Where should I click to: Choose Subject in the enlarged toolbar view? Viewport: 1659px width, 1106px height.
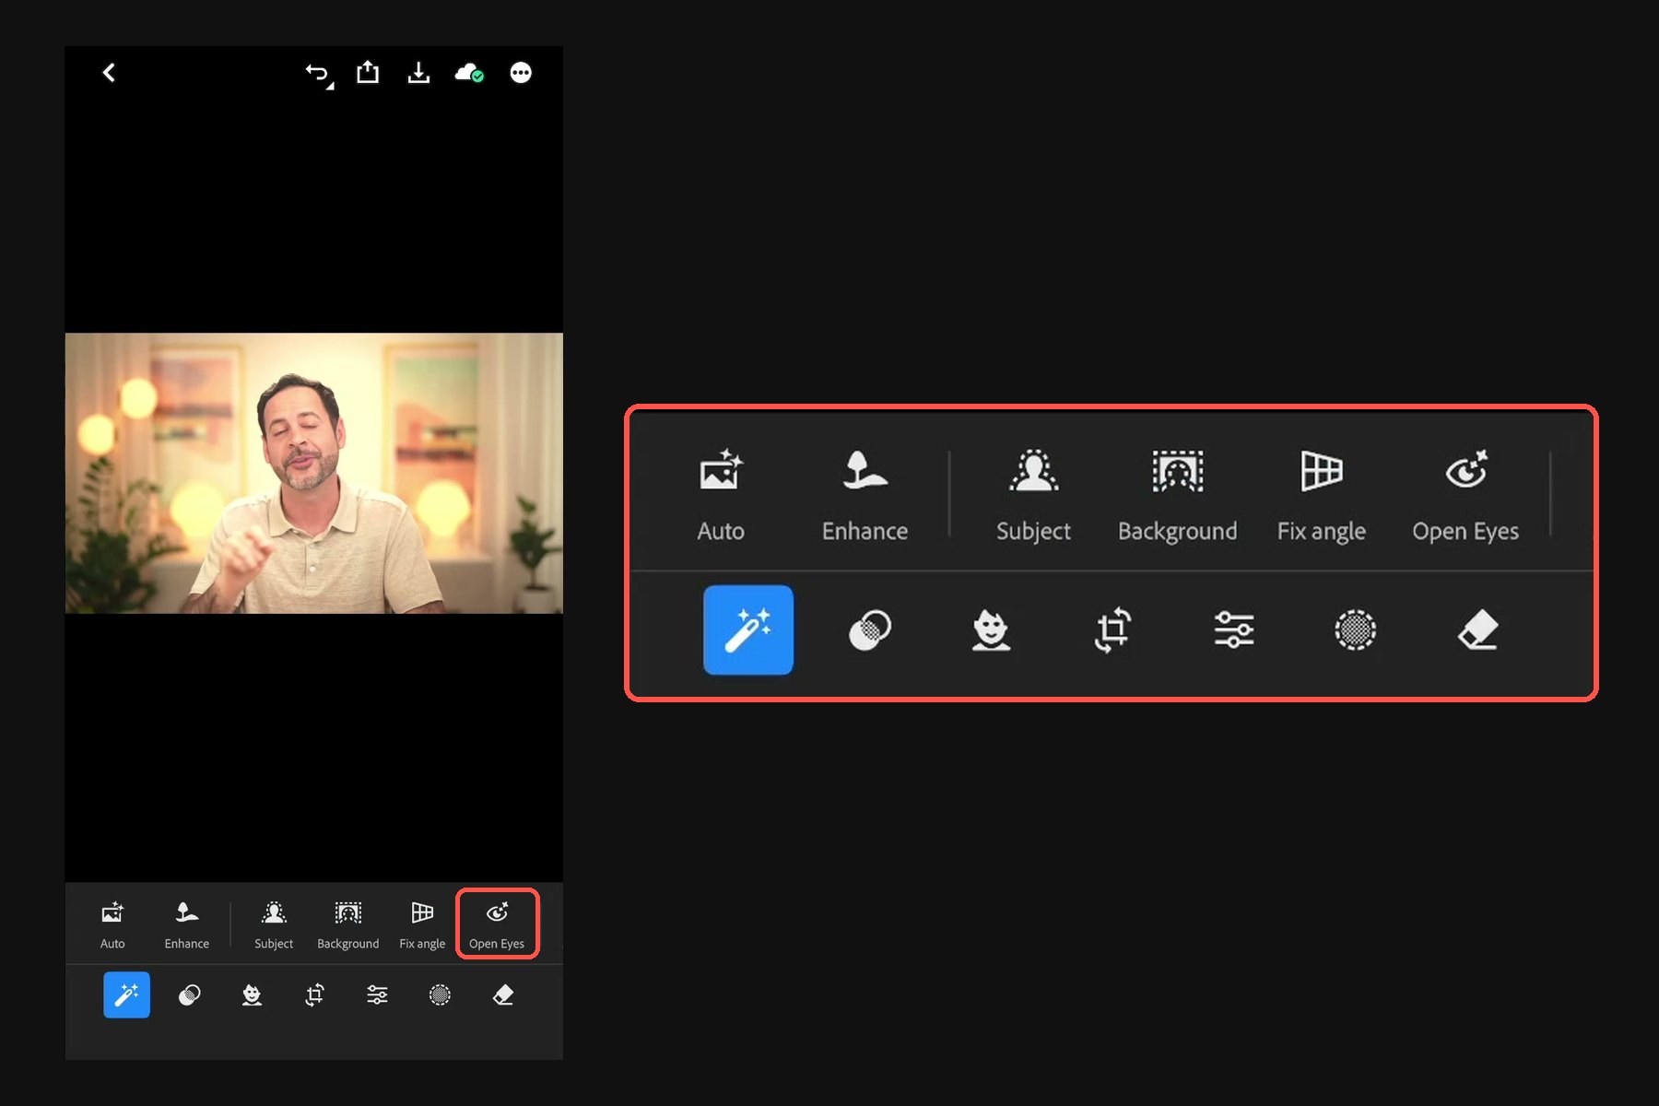[1033, 496]
